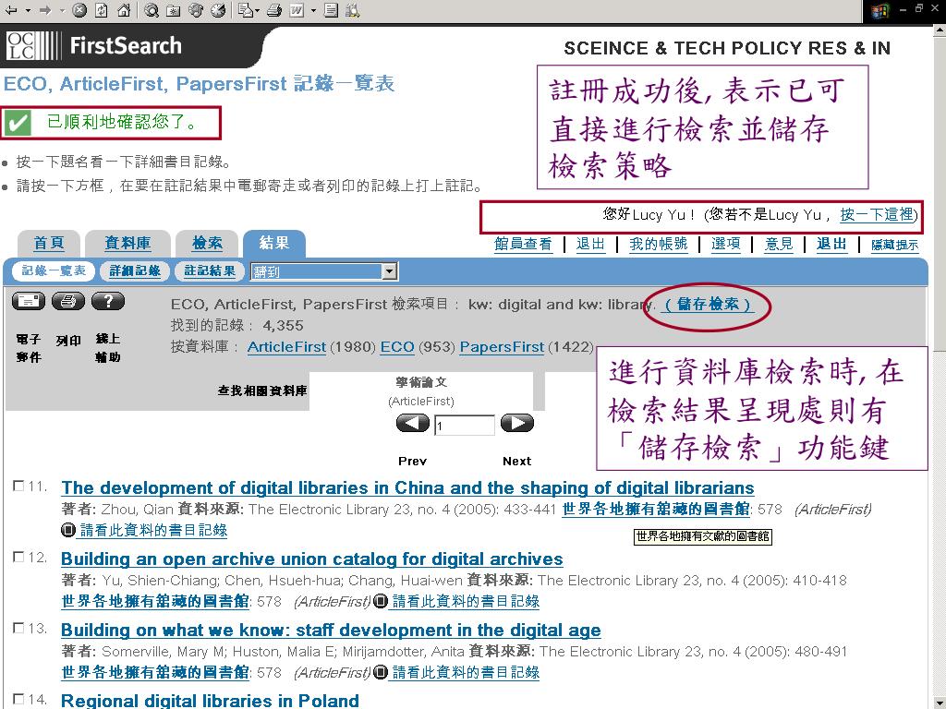Print the page using the toolbar printer icon

[274, 10]
